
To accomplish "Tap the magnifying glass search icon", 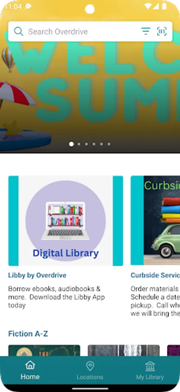I will 18,31.
